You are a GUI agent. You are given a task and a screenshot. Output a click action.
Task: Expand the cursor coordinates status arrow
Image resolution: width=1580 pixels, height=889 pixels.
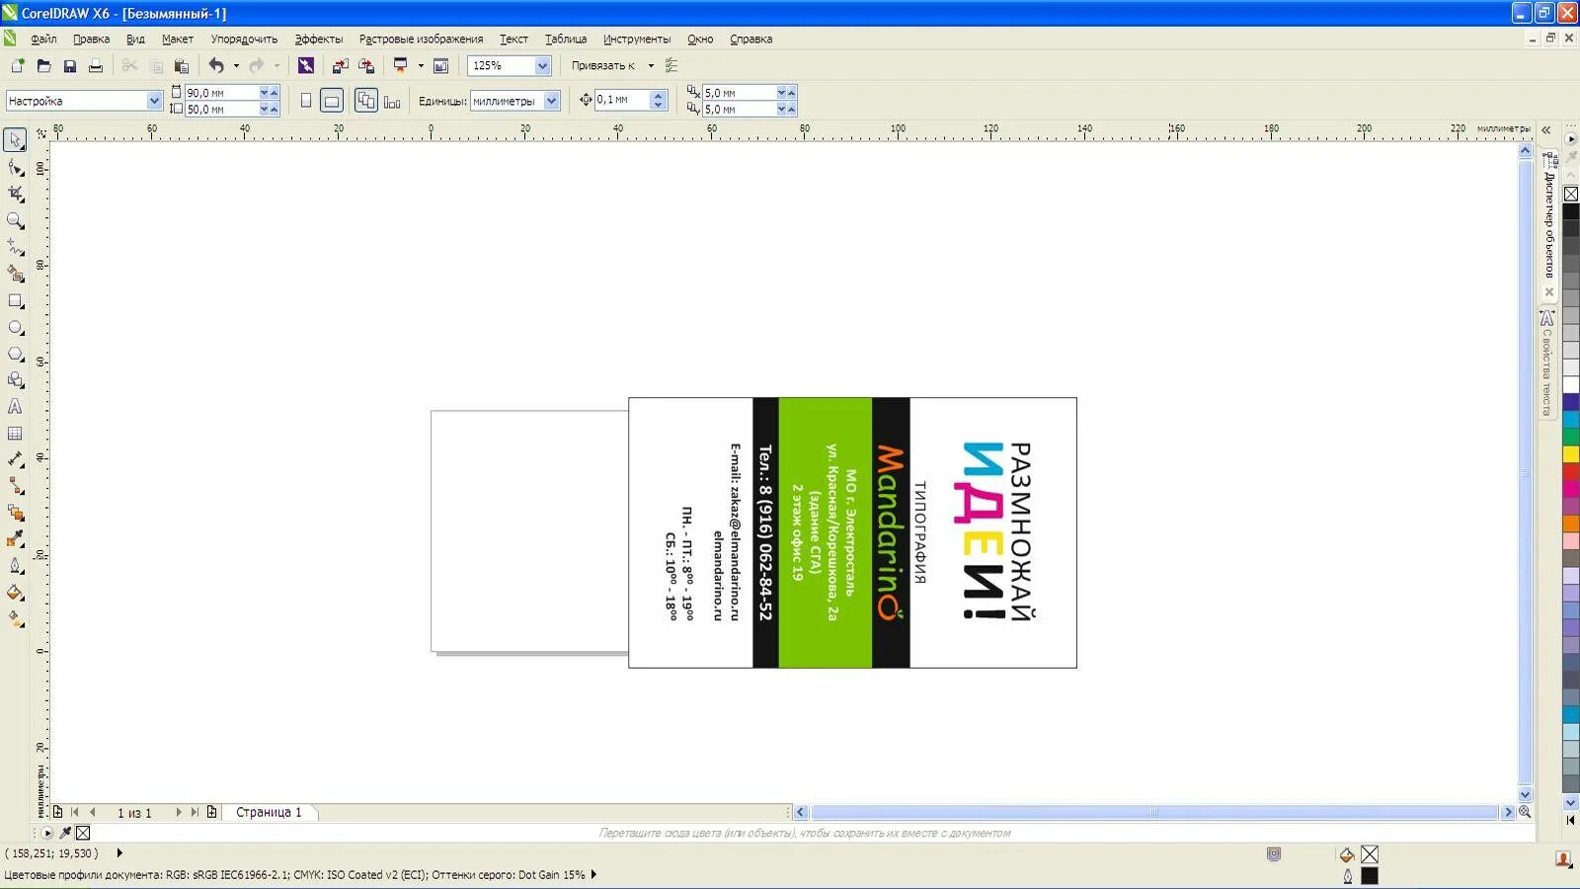pyautogui.click(x=119, y=853)
